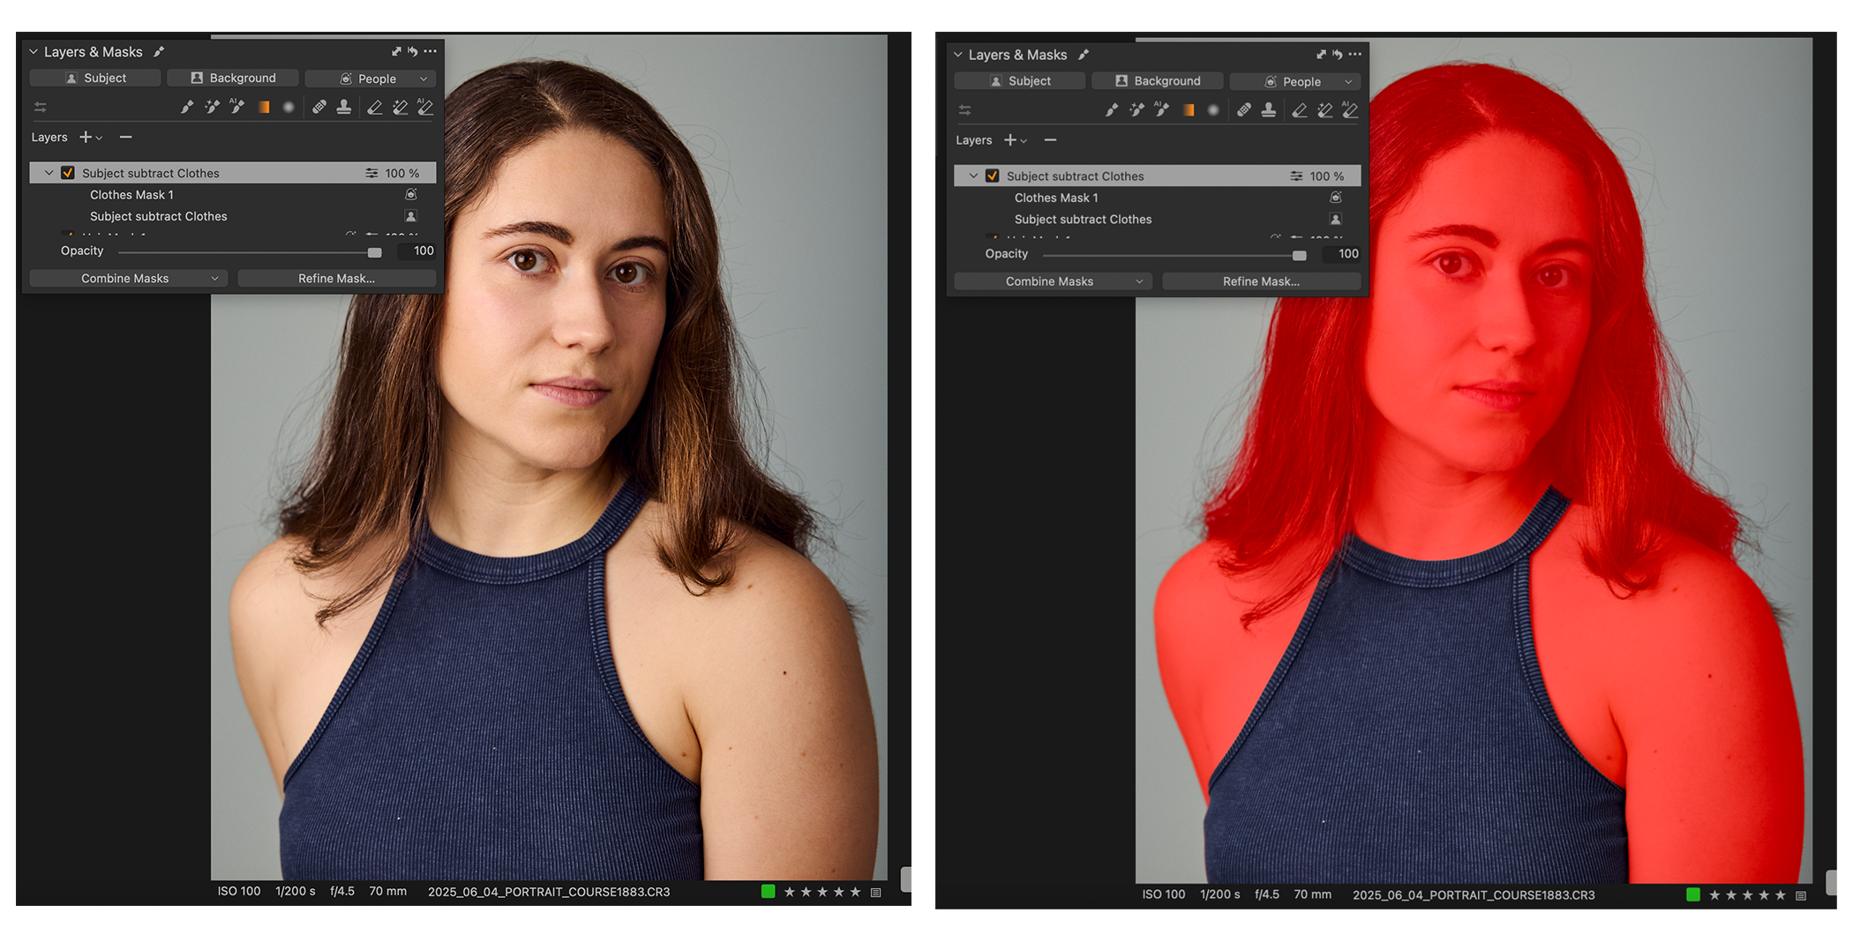1853x950 pixels.
Task: Open the People dropdown in left panel
Action: [371, 79]
